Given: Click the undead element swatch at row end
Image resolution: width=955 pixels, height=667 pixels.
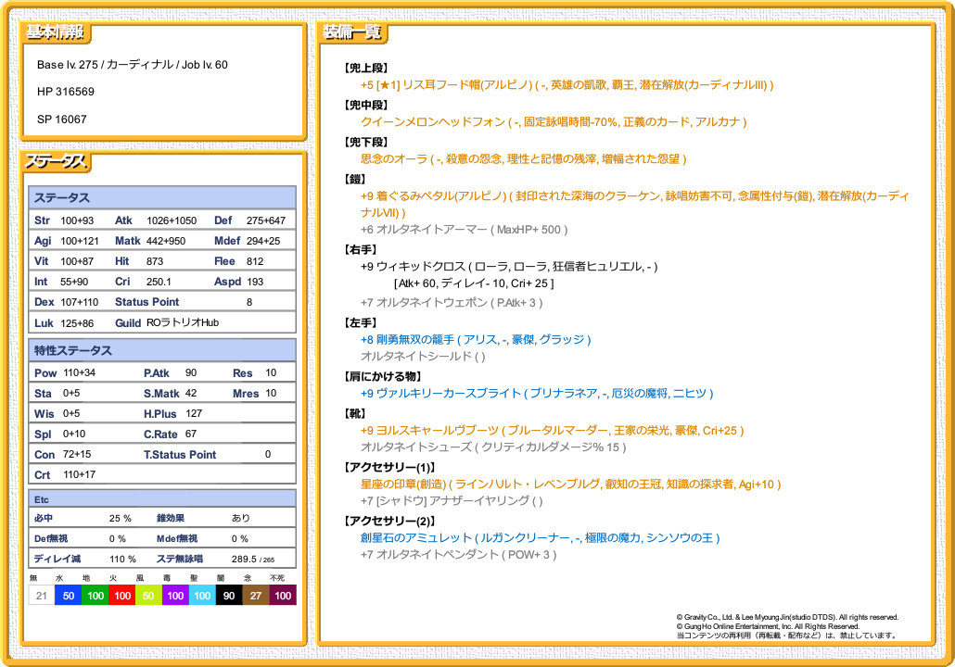Looking at the screenshot, I should click(x=283, y=596).
